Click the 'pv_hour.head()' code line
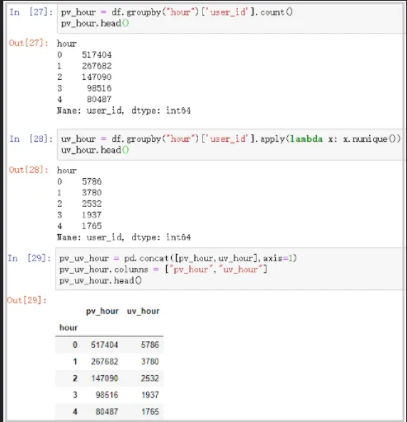Screen dimensions: 407x422 [95, 23]
